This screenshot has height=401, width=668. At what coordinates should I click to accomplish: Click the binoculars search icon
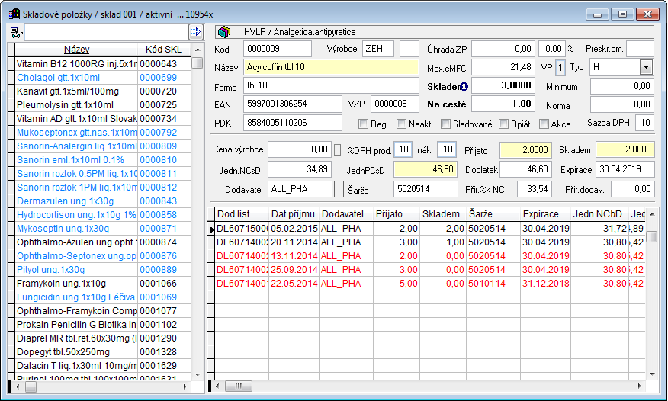(14, 32)
